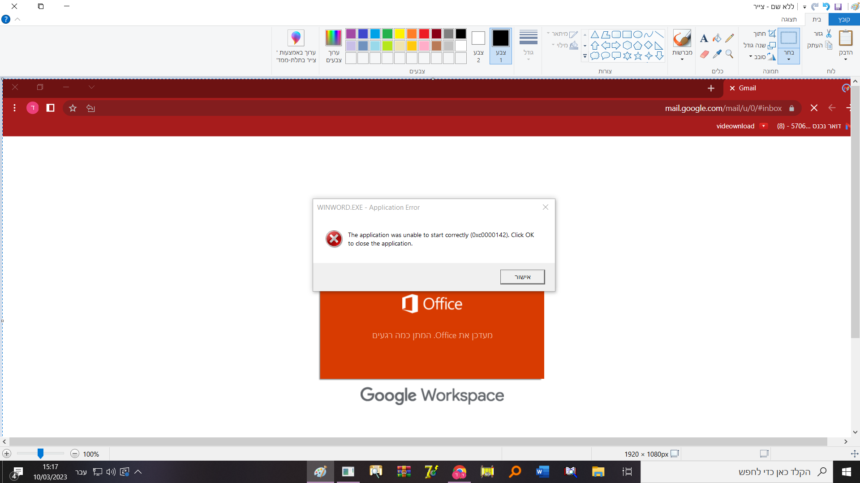The image size is (860, 483).
Task: Open Edit with Paint 3D
Action: tap(296, 46)
